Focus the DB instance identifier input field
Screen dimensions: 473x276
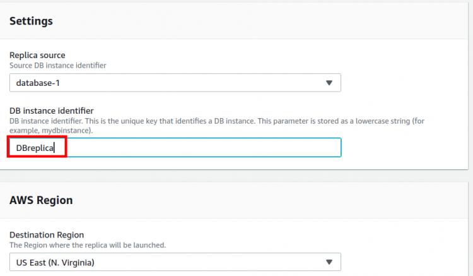189,148
